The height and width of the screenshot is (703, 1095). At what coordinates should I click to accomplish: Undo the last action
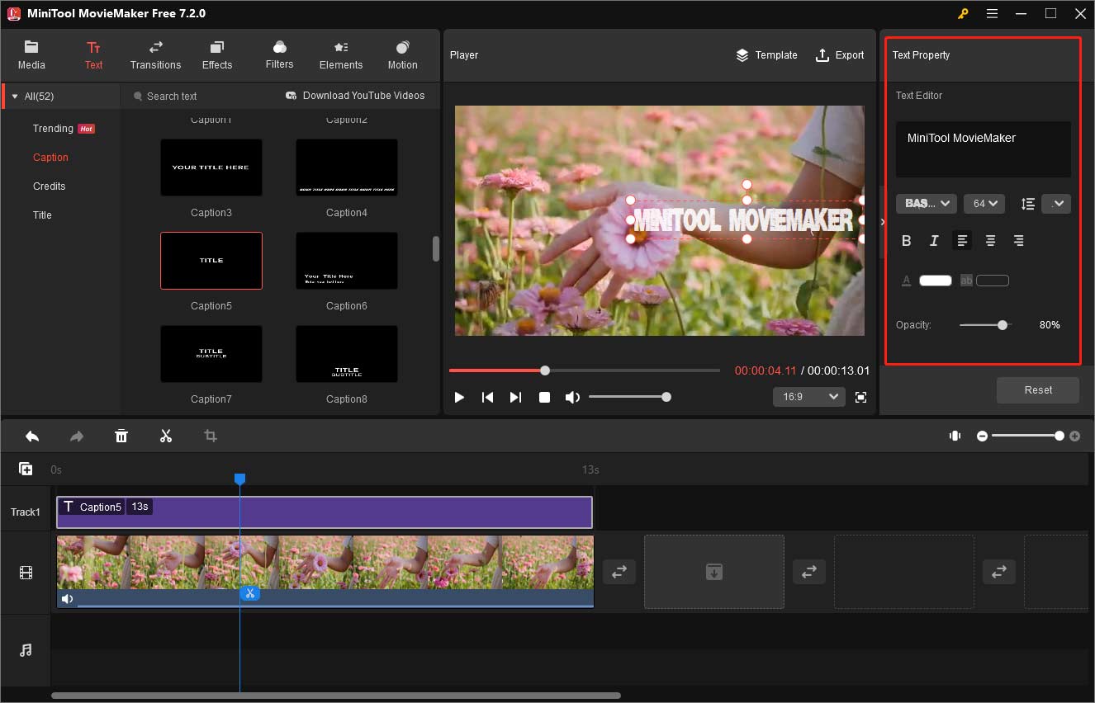pyautogui.click(x=32, y=436)
